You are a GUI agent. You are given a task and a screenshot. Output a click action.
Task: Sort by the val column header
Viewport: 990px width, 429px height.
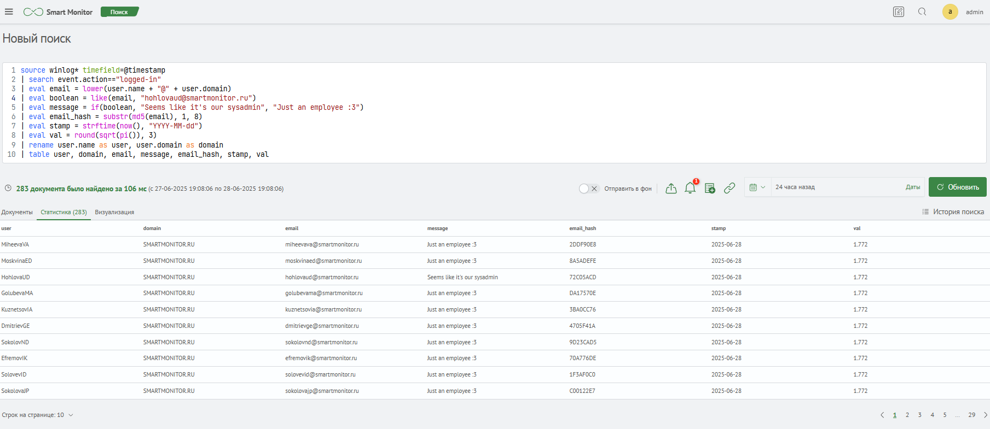pyautogui.click(x=857, y=228)
